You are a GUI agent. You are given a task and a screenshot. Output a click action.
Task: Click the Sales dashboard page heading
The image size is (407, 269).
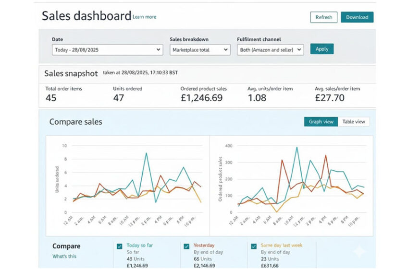pos(86,16)
